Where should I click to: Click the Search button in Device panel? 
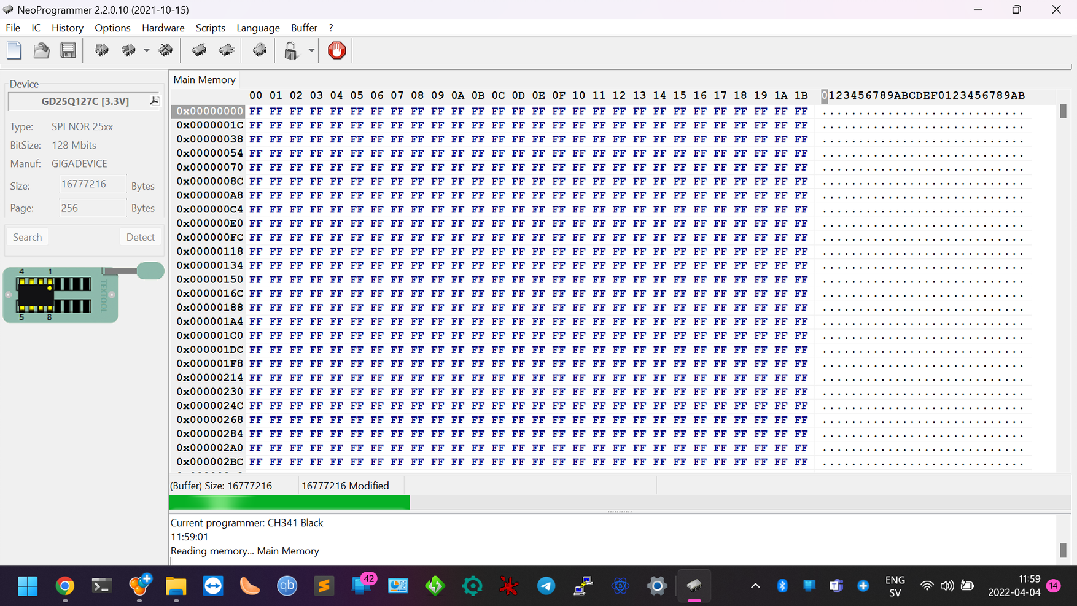point(28,237)
